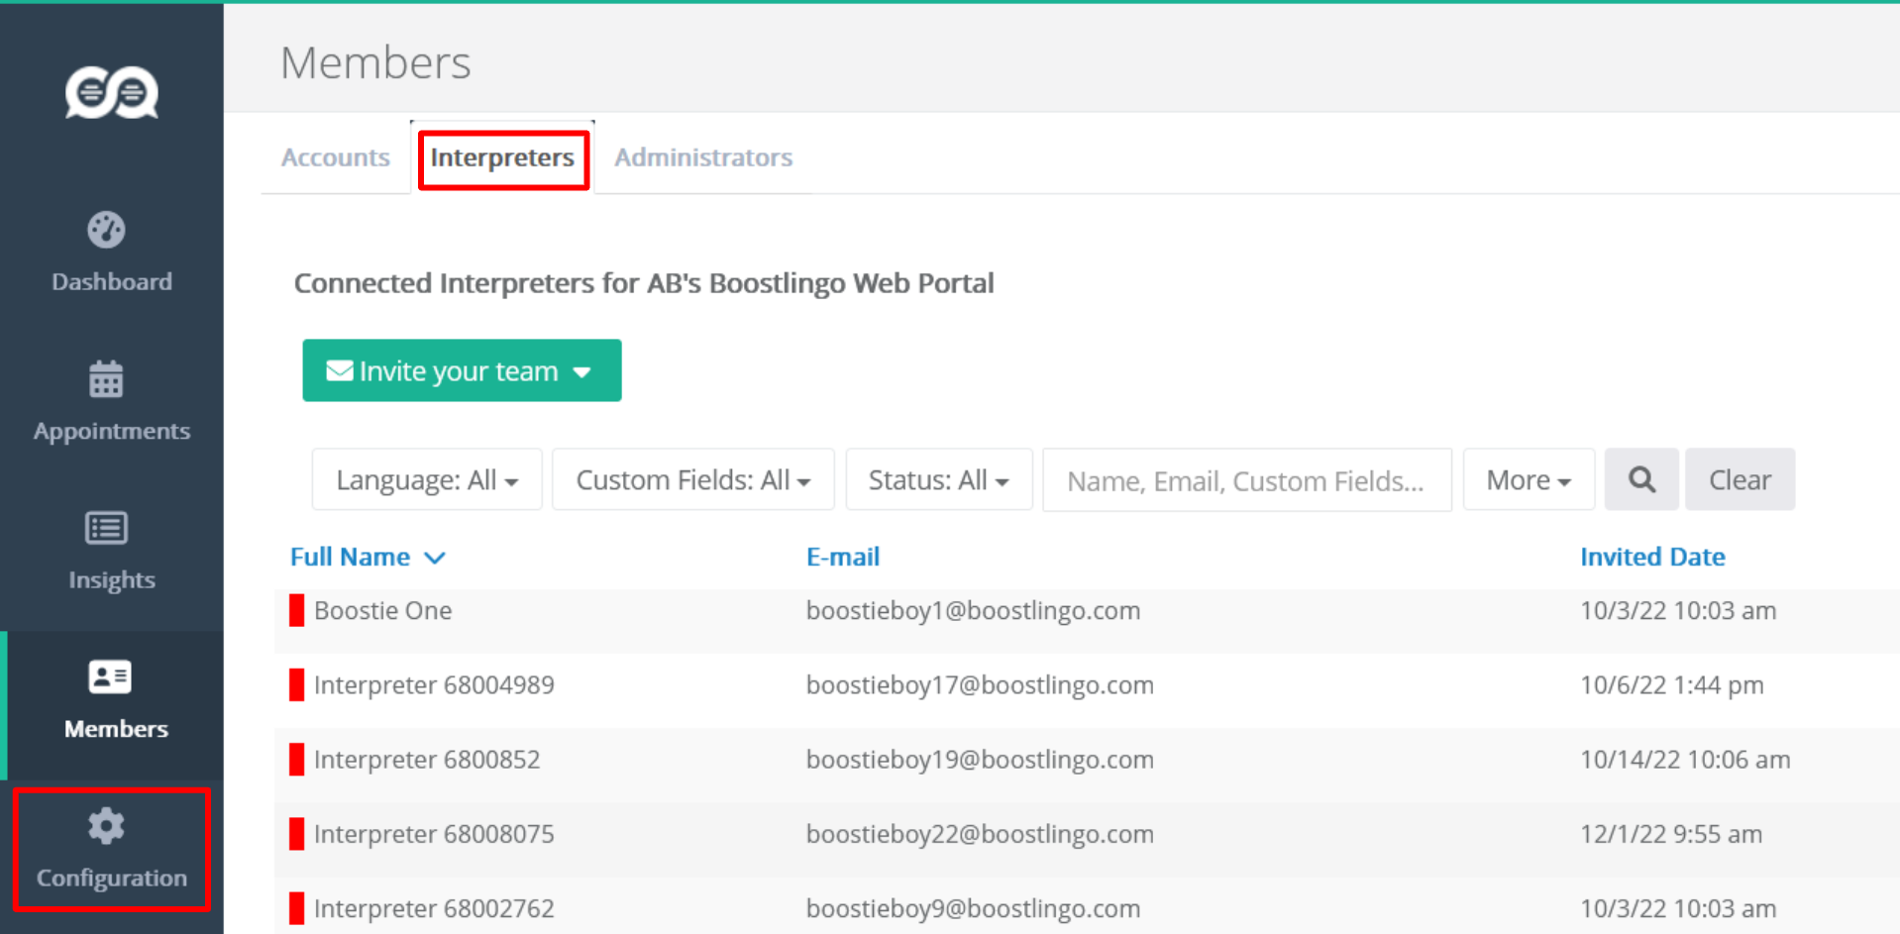This screenshot has height=934, width=1900.
Task: Open the Dashboard gauge icon
Action: tap(106, 230)
